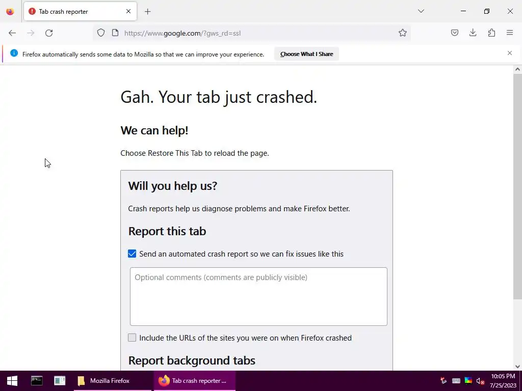Click the scrollbar down arrow
The width and height of the screenshot is (522, 391).
pos(517,367)
